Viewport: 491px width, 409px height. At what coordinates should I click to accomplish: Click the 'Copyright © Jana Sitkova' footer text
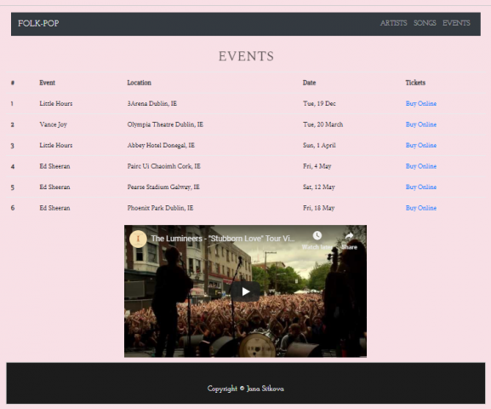pyautogui.click(x=245, y=389)
